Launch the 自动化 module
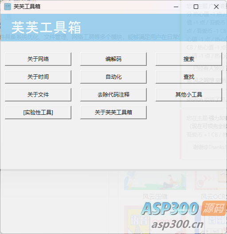 (113, 77)
